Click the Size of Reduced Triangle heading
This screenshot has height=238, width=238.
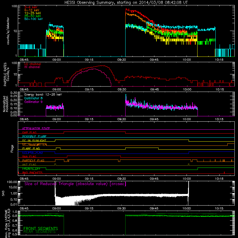tap(75, 184)
